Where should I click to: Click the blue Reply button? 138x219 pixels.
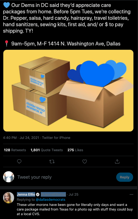tap(125, 177)
